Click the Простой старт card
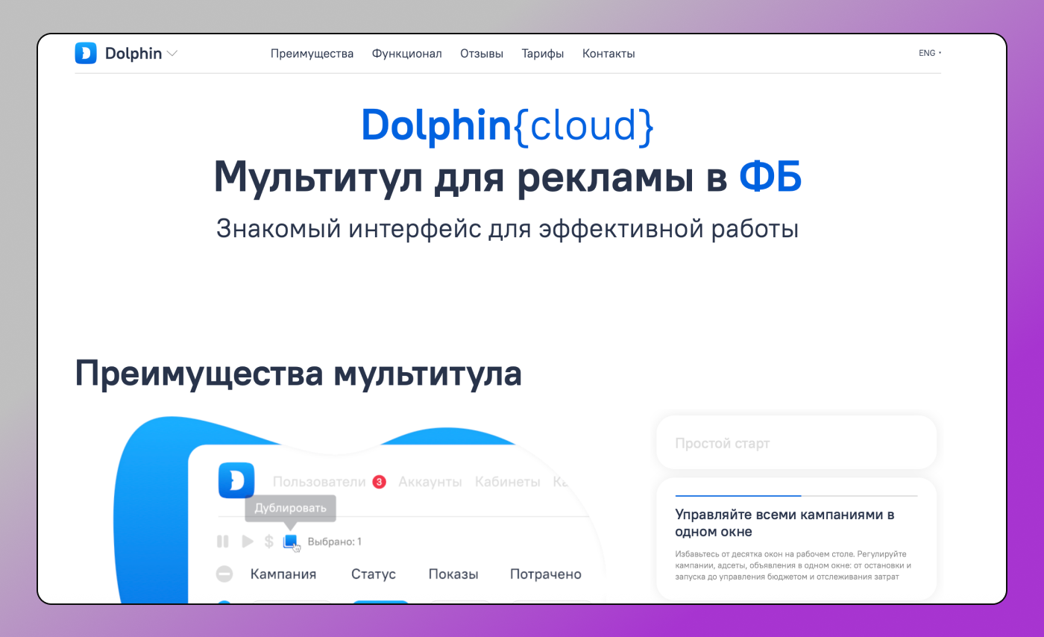 (796, 442)
